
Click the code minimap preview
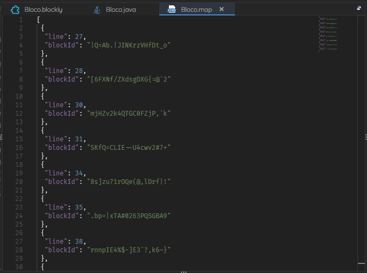point(328,34)
